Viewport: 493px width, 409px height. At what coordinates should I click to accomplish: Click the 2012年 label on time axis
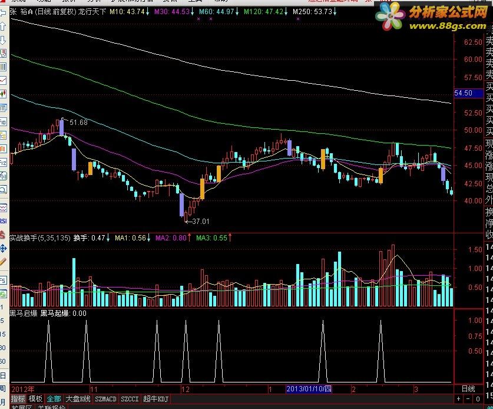point(22,389)
